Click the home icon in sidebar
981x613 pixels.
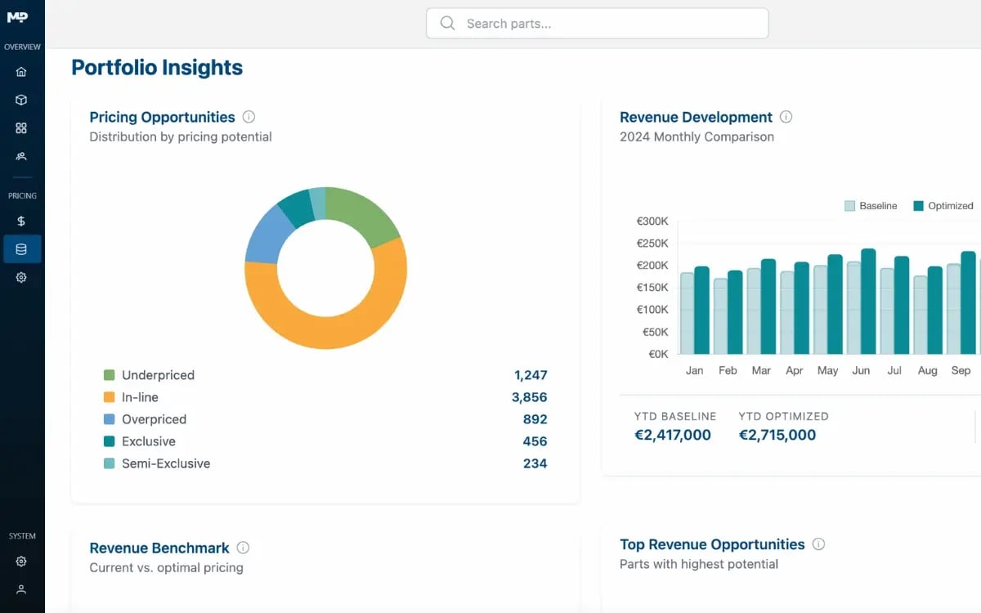(21, 72)
